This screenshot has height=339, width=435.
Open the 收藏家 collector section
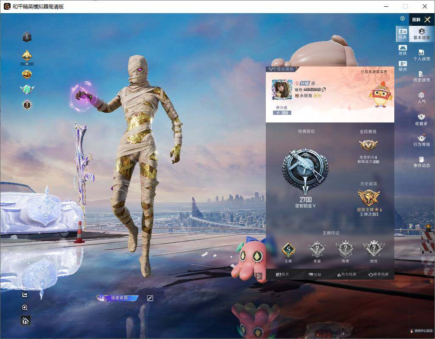(421, 119)
